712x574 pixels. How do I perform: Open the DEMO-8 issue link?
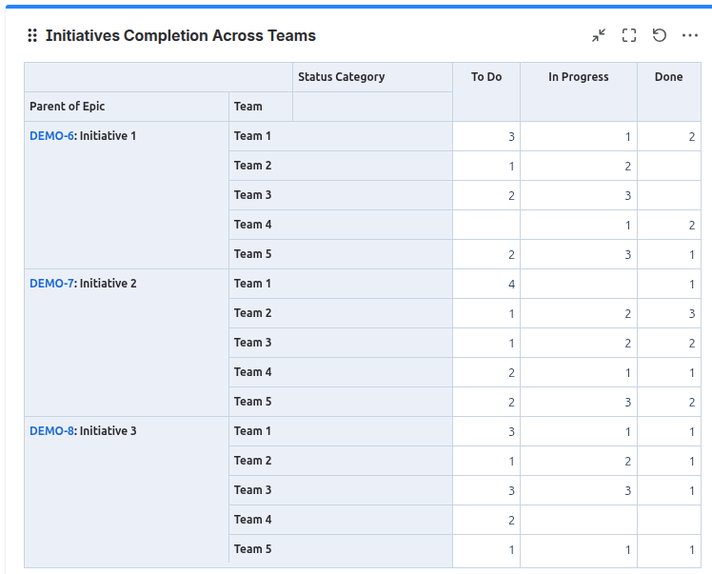pos(51,431)
